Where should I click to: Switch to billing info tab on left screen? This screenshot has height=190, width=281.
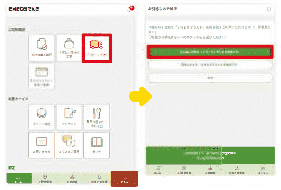click(x=45, y=178)
